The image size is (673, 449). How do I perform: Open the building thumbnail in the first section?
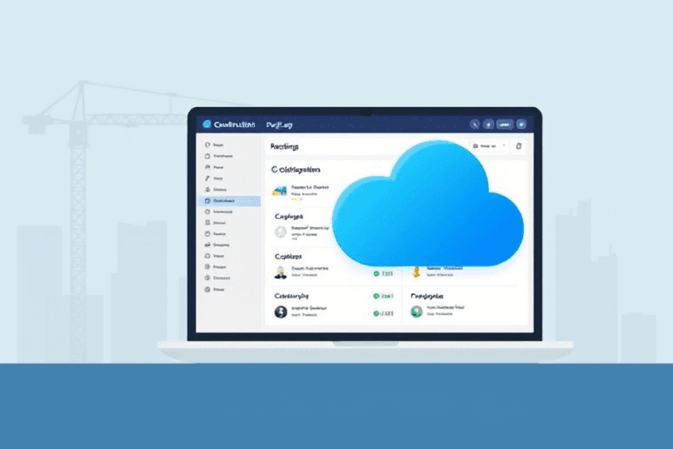pyautogui.click(x=280, y=190)
